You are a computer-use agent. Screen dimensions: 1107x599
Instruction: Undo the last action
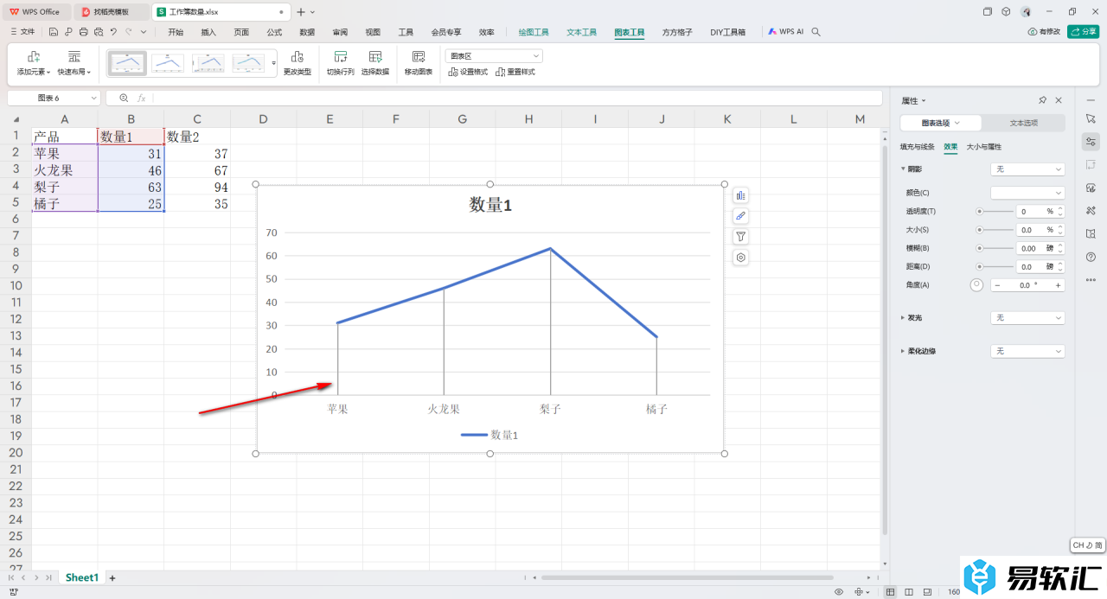tap(113, 32)
